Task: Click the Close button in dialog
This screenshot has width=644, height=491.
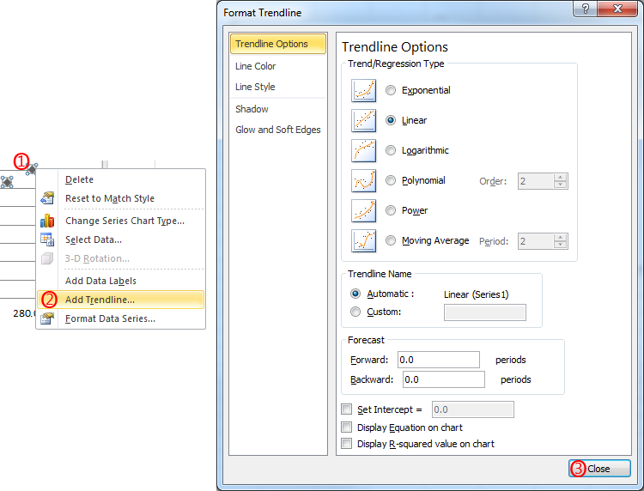Action: click(599, 469)
